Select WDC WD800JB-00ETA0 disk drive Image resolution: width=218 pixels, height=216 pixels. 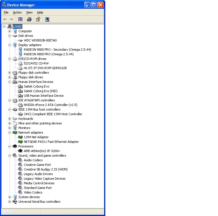tap(40, 40)
